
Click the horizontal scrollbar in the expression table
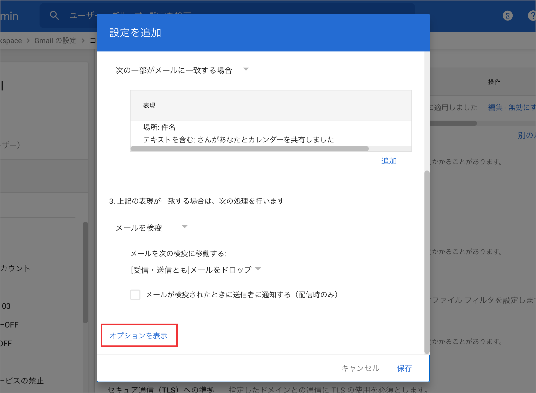(x=250, y=149)
